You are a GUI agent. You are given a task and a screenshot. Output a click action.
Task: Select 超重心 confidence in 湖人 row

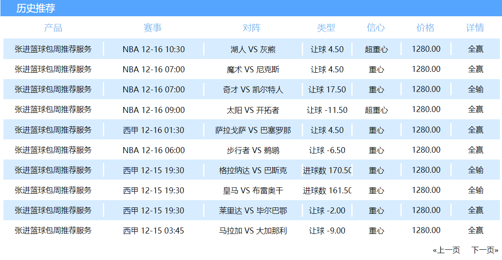[376, 49]
